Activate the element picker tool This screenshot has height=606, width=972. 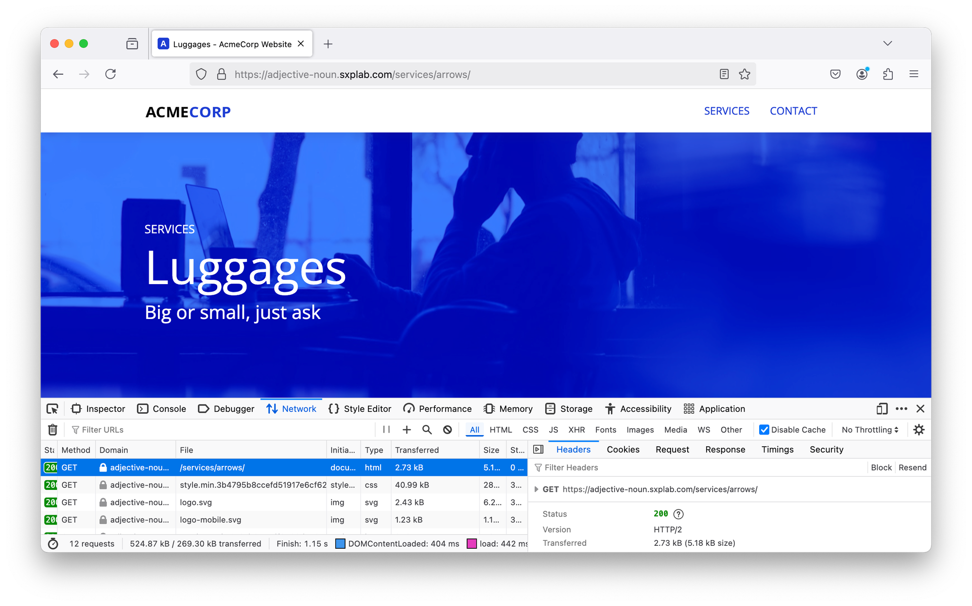coord(52,409)
